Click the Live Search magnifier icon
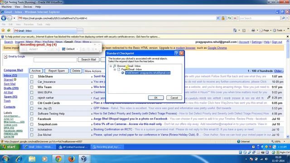 tap(283, 18)
